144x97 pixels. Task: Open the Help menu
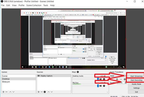coord(52,5)
